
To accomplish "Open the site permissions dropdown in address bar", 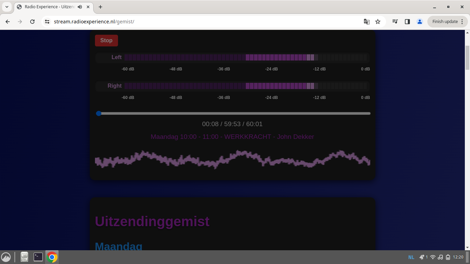I will [47, 21].
